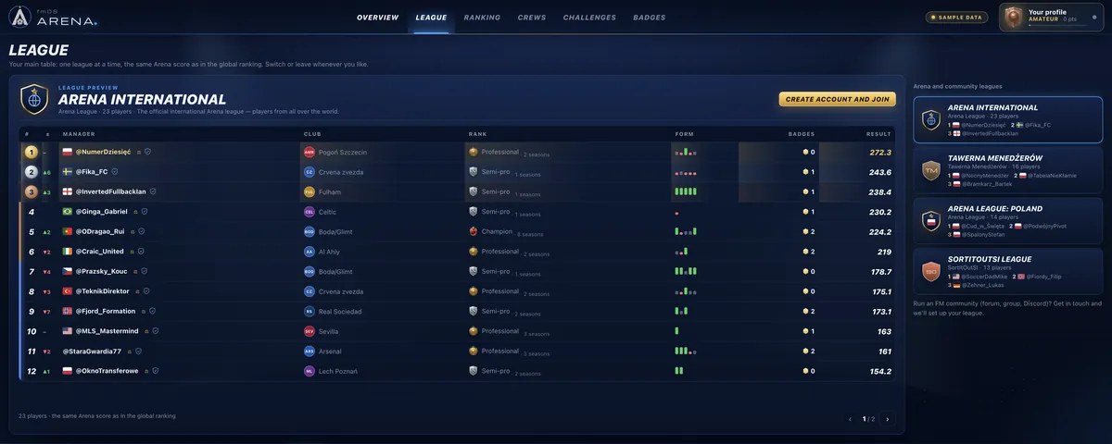Click badge count for @ODragao_Rui
Screen dimensions: 1112x444
pyautogui.click(x=808, y=231)
